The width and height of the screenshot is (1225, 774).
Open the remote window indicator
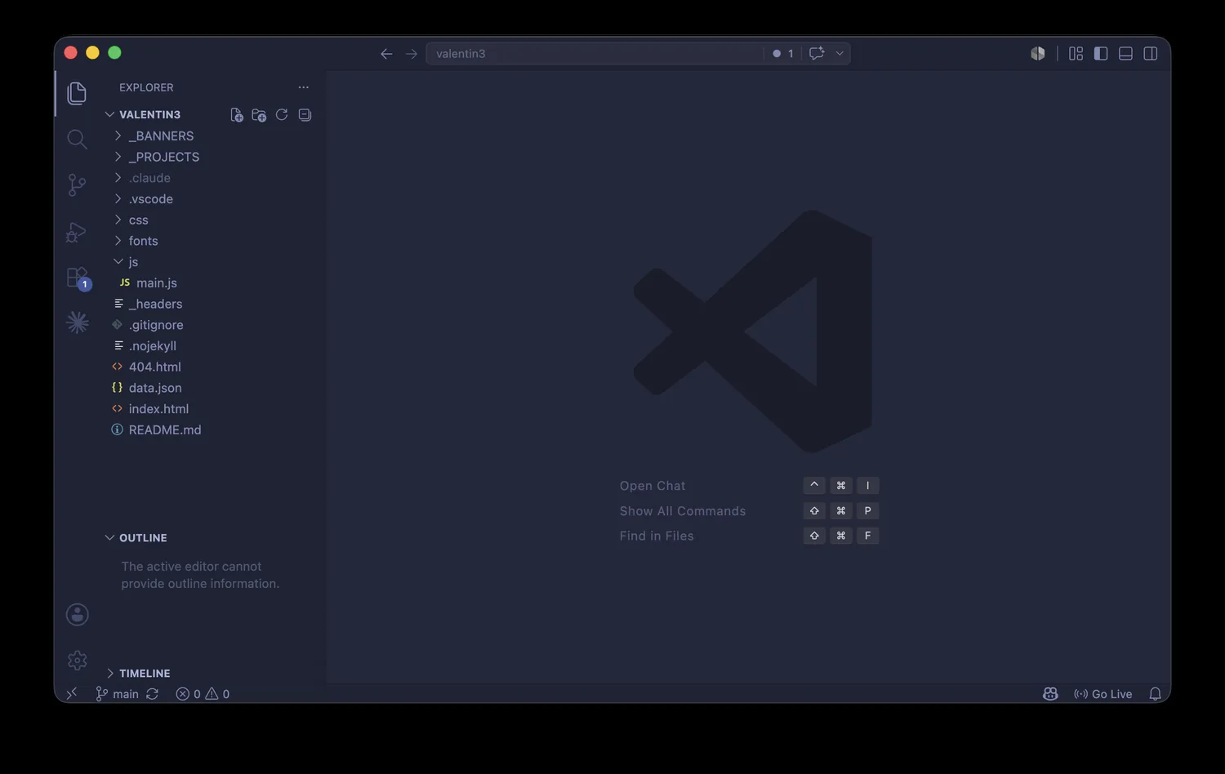click(x=72, y=693)
